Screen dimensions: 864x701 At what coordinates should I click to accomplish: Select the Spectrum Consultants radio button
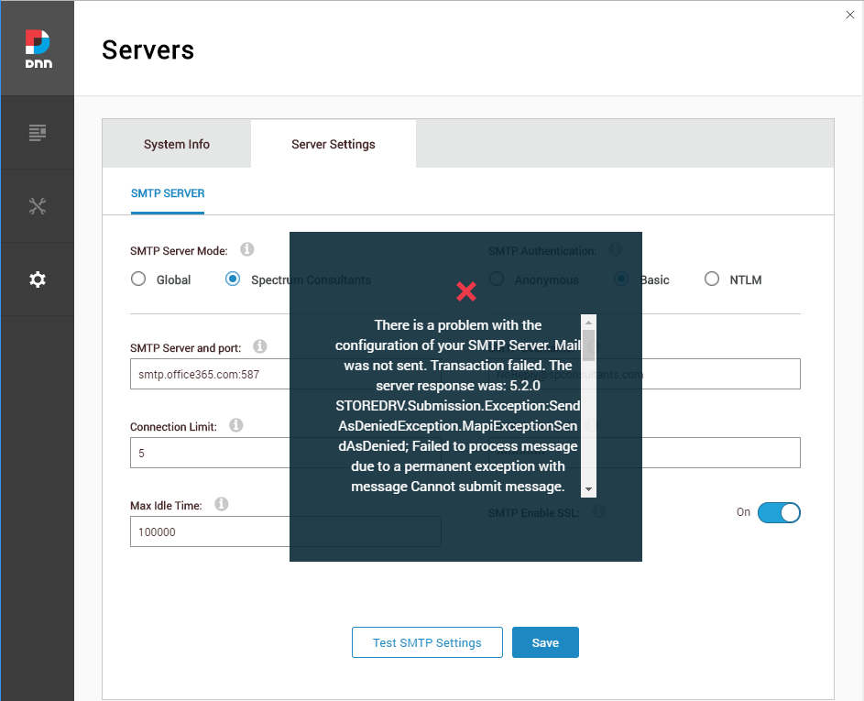(233, 279)
